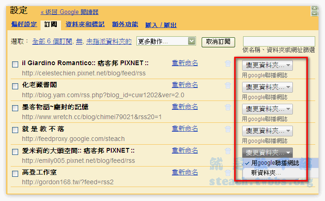The width and height of the screenshot is (325, 201).
Task: Click trash icon for 高登工作室 subscription
Action: [x=228, y=173]
